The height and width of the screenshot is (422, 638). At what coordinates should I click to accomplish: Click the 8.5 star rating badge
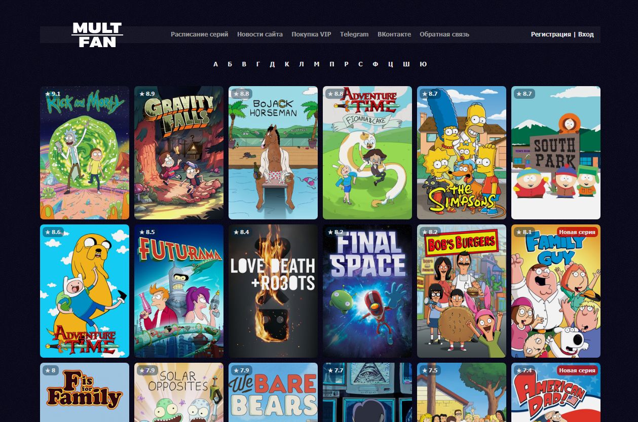(147, 232)
